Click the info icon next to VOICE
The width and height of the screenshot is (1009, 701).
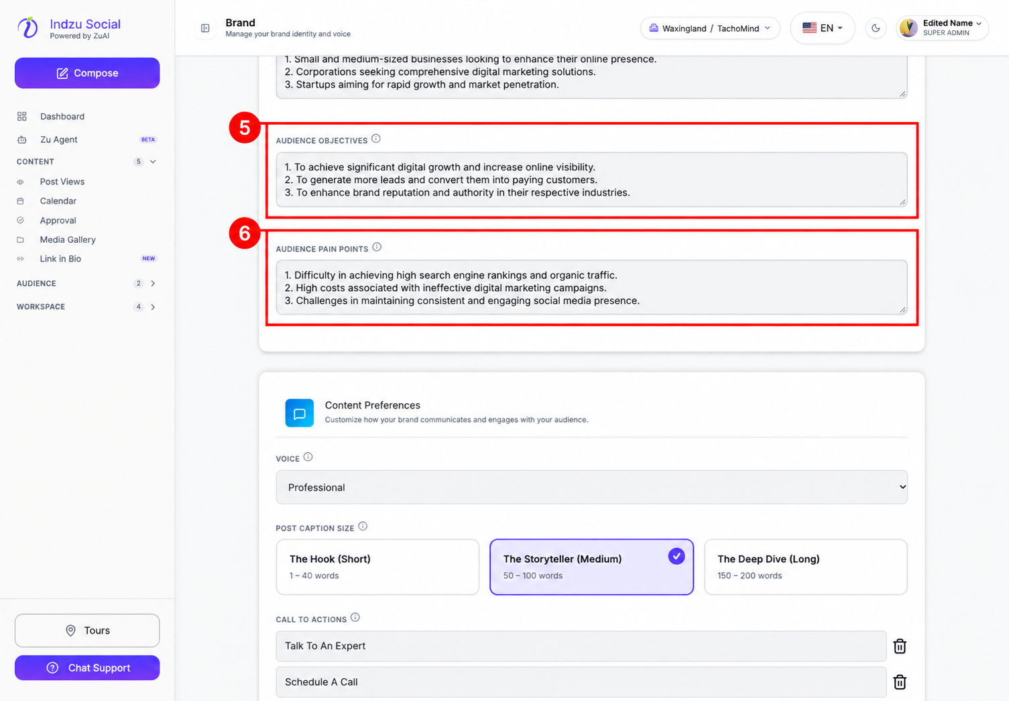tap(308, 457)
